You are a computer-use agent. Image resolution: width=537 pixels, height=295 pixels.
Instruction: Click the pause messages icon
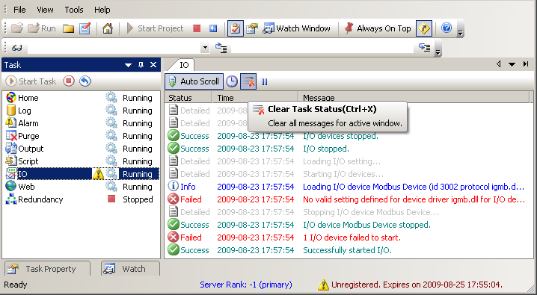[x=265, y=81]
